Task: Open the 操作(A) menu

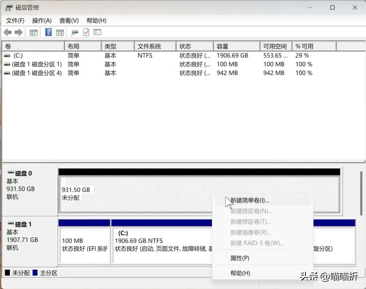Action: pyautogui.click(x=42, y=21)
